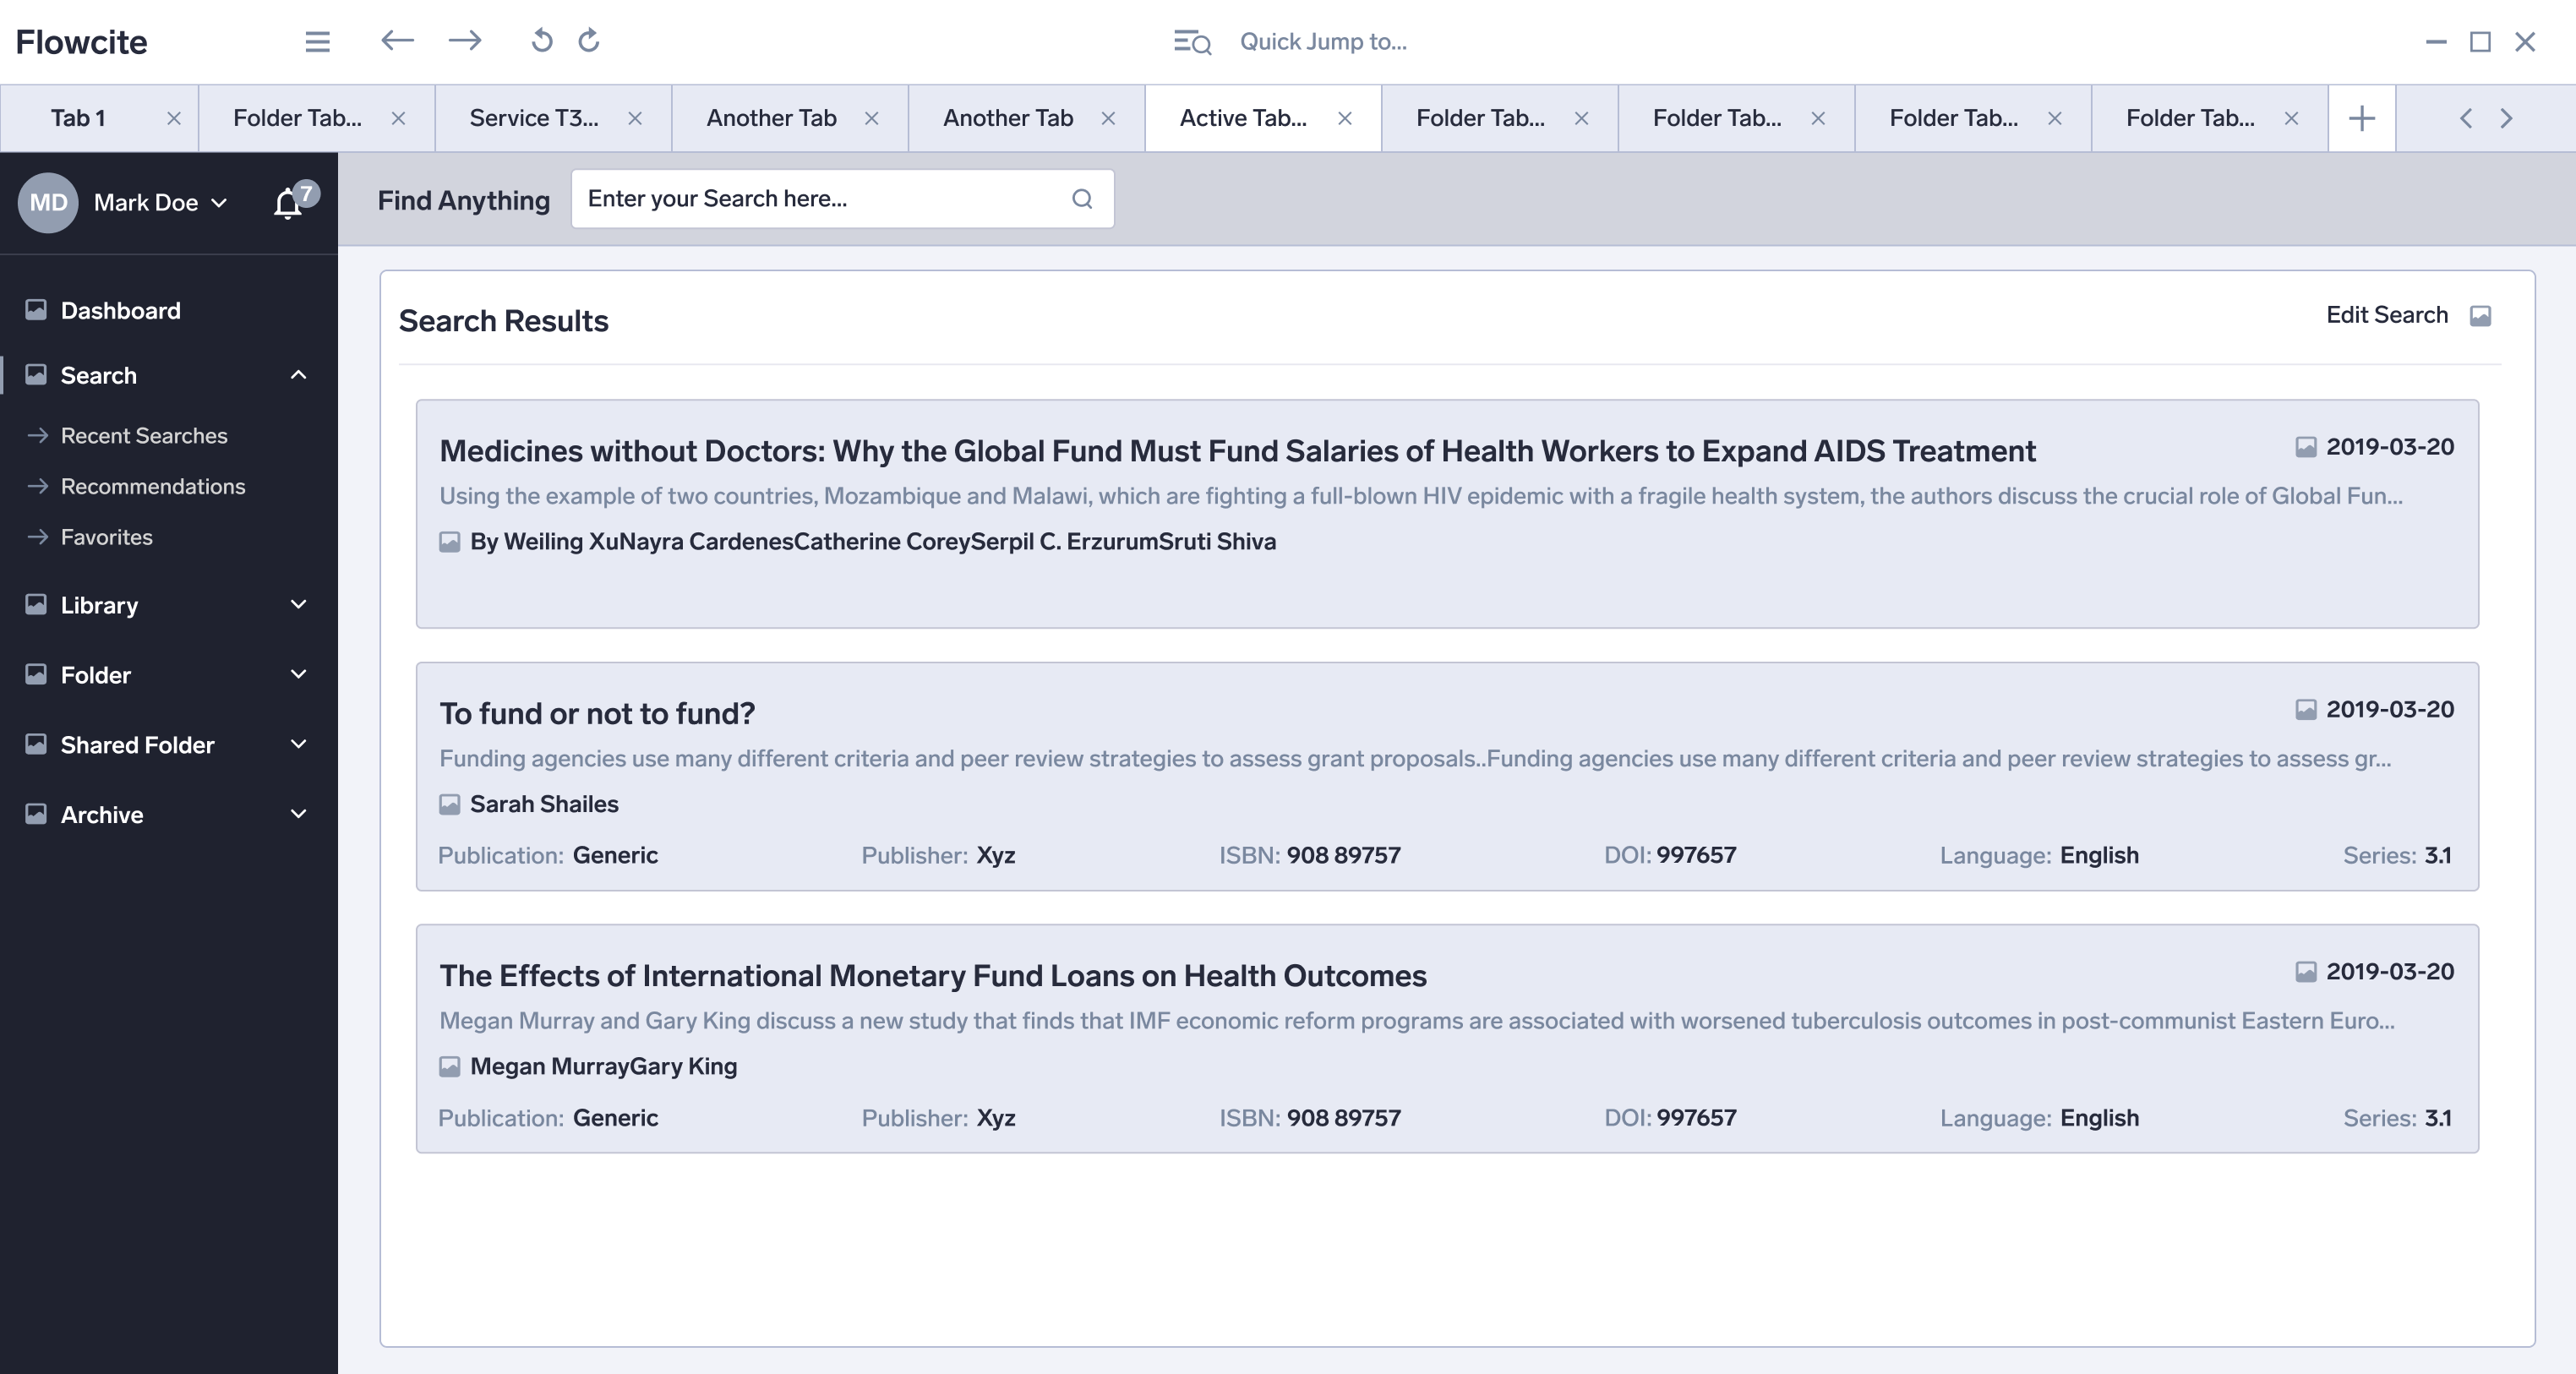
Task: Open the 'To fund or not to fund?' result
Action: click(597, 714)
